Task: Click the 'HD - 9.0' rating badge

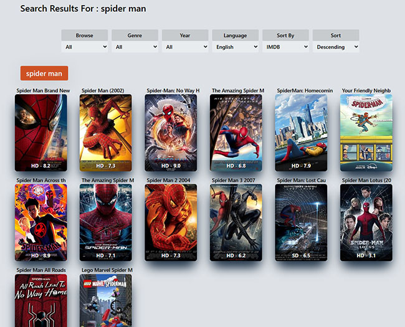Action: pos(171,166)
